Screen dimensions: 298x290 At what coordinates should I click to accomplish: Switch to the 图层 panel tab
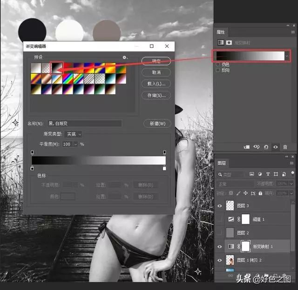tap(221, 163)
